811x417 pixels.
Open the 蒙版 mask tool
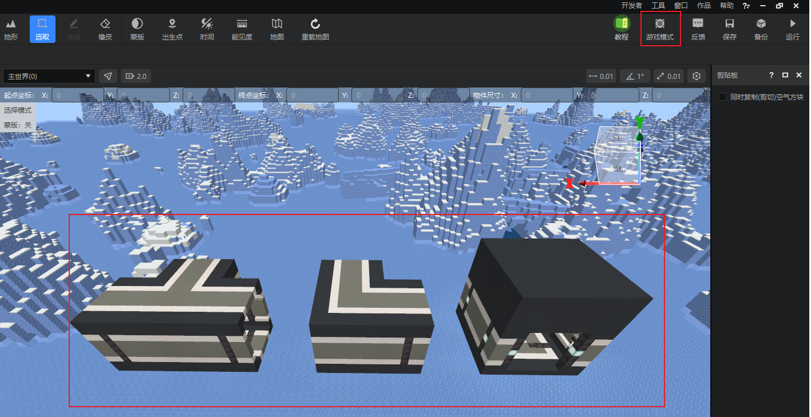pyautogui.click(x=137, y=29)
